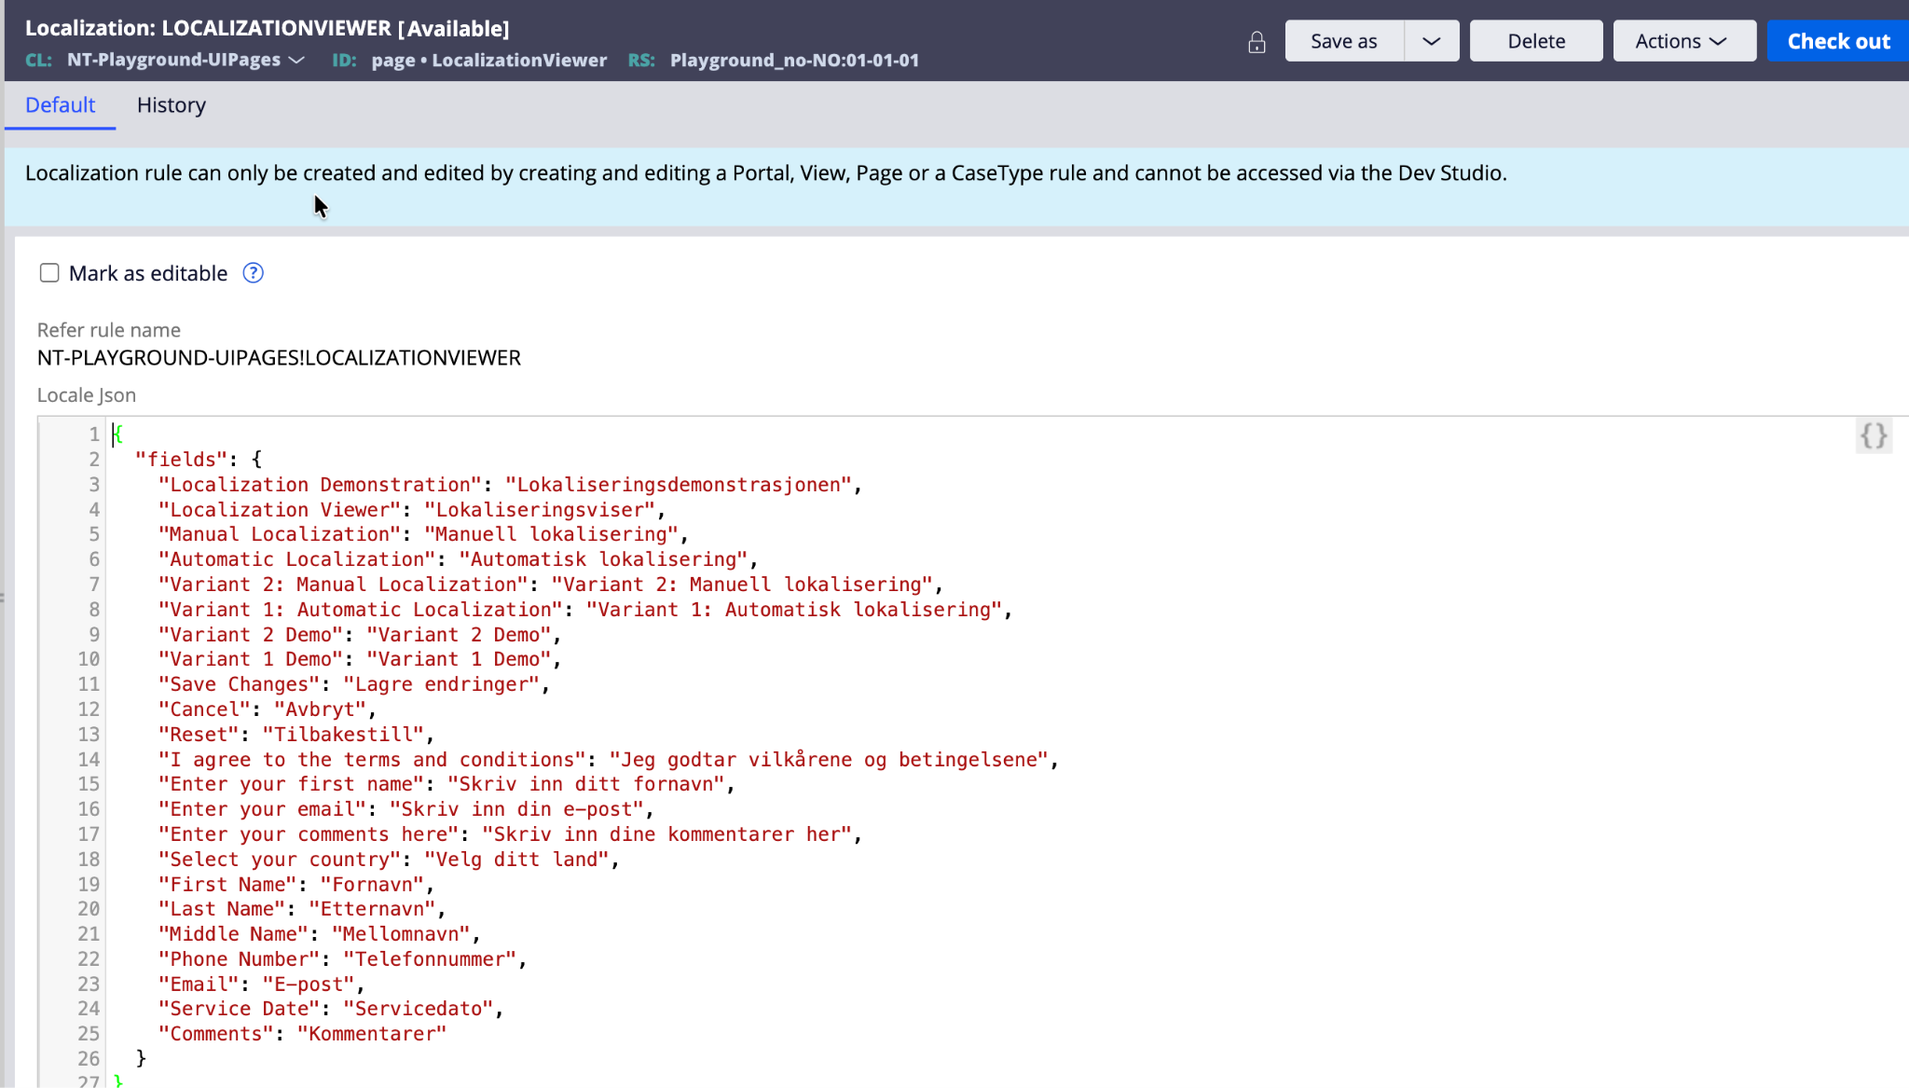Click the Delete button

point(1535,41)
